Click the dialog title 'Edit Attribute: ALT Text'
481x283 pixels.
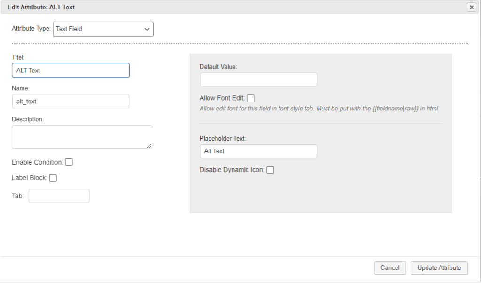[x=41, y=8]
